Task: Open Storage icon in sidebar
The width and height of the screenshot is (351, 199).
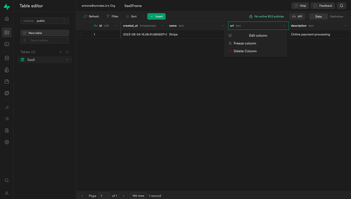Action: coord(7,82)
